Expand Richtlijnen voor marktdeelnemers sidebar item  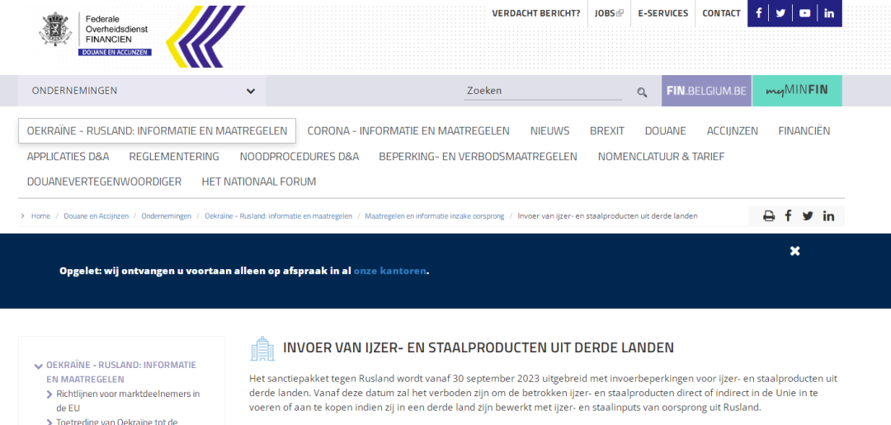(49, 394)
